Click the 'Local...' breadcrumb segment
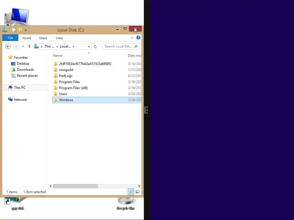The height and width of the screenshot is (220, 294). 65,46
